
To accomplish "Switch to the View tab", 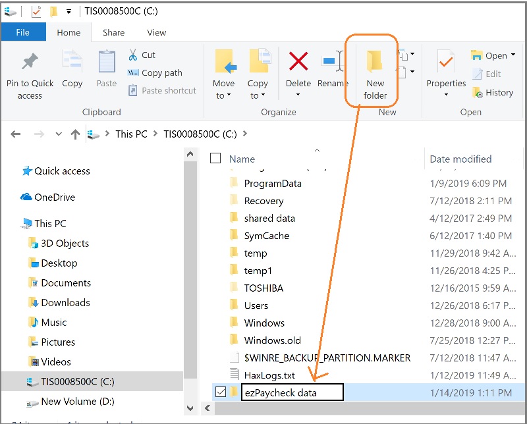I will 156,32.
